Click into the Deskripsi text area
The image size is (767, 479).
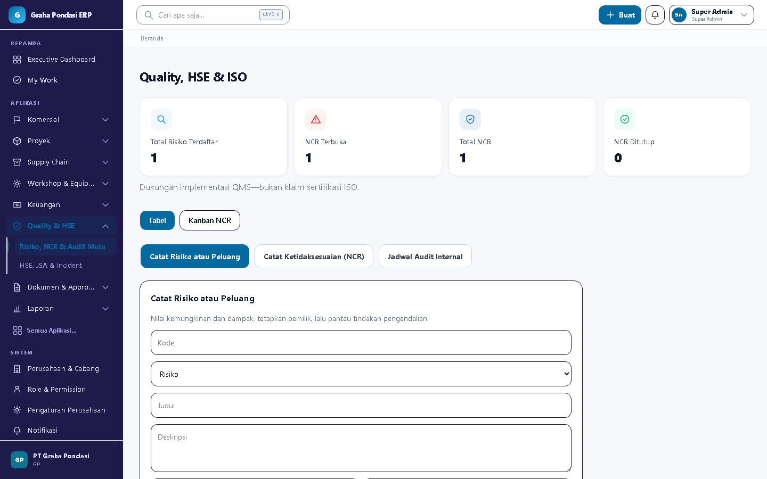[361, 448]
